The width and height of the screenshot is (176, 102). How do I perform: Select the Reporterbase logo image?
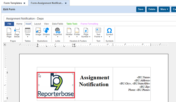56,85
